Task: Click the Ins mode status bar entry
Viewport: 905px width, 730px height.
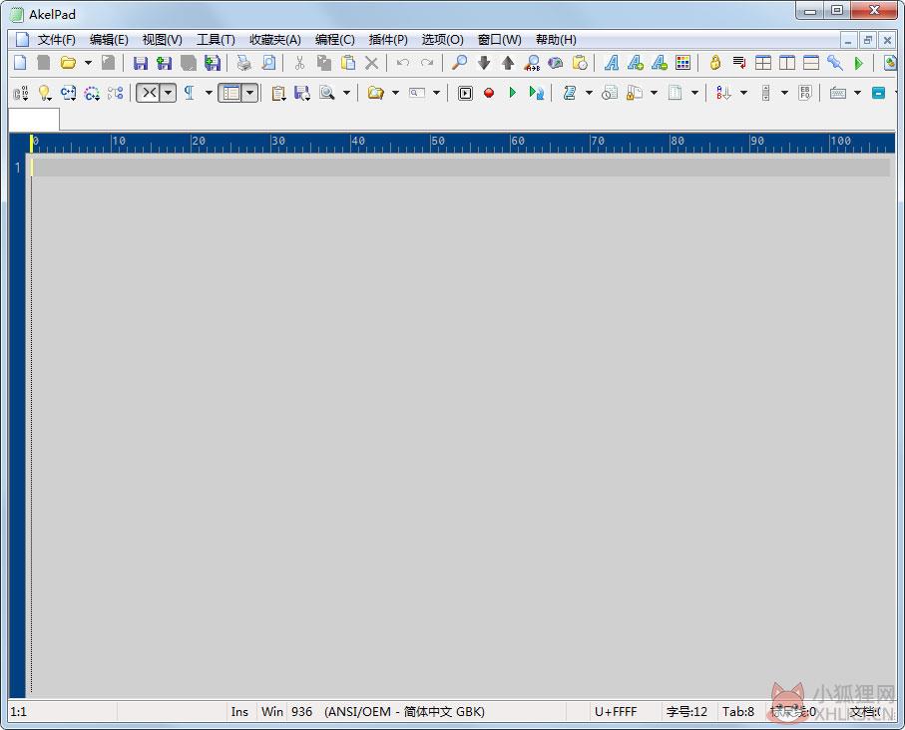Action: coord(239,711)
